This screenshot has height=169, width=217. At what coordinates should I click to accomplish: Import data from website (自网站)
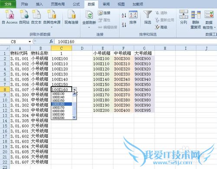click(x=24, y=17)
